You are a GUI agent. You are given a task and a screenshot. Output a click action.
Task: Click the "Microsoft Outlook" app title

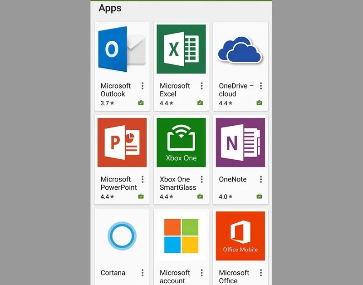coord(116,90)
